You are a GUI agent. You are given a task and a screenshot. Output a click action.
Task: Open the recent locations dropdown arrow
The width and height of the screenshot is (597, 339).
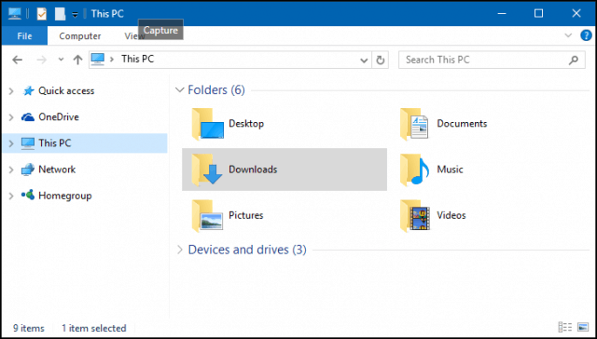61,60
